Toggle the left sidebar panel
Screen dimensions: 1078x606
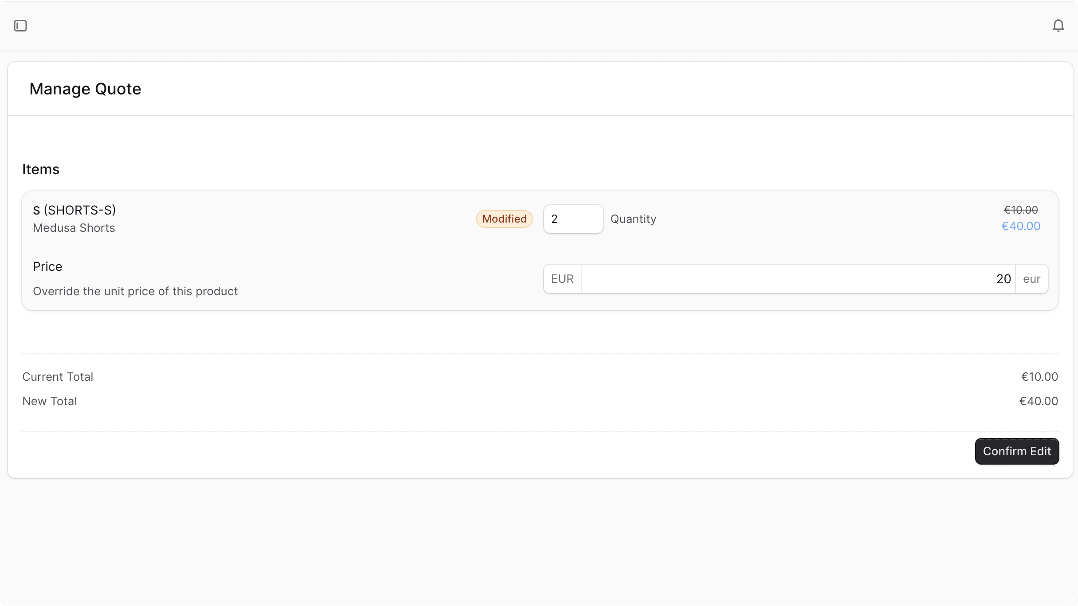point(20,25)
